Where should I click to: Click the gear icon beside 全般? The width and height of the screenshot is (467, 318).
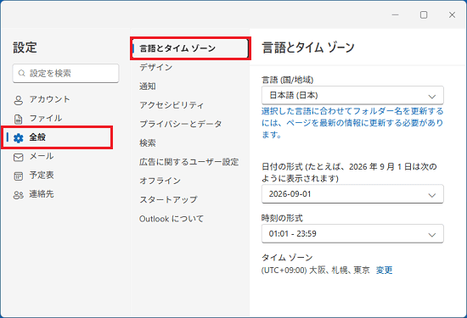pos(19,138)
